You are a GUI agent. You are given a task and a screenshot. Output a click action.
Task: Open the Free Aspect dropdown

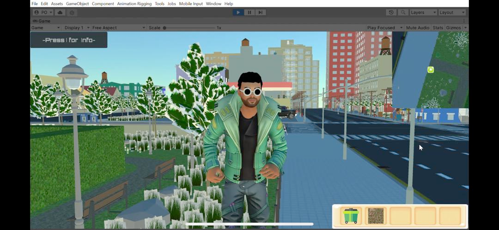coord(118,28)
